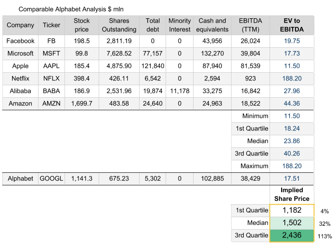Click the light green 1,502 median price cell
Screen dimensions: 336x247
(292, 223)
